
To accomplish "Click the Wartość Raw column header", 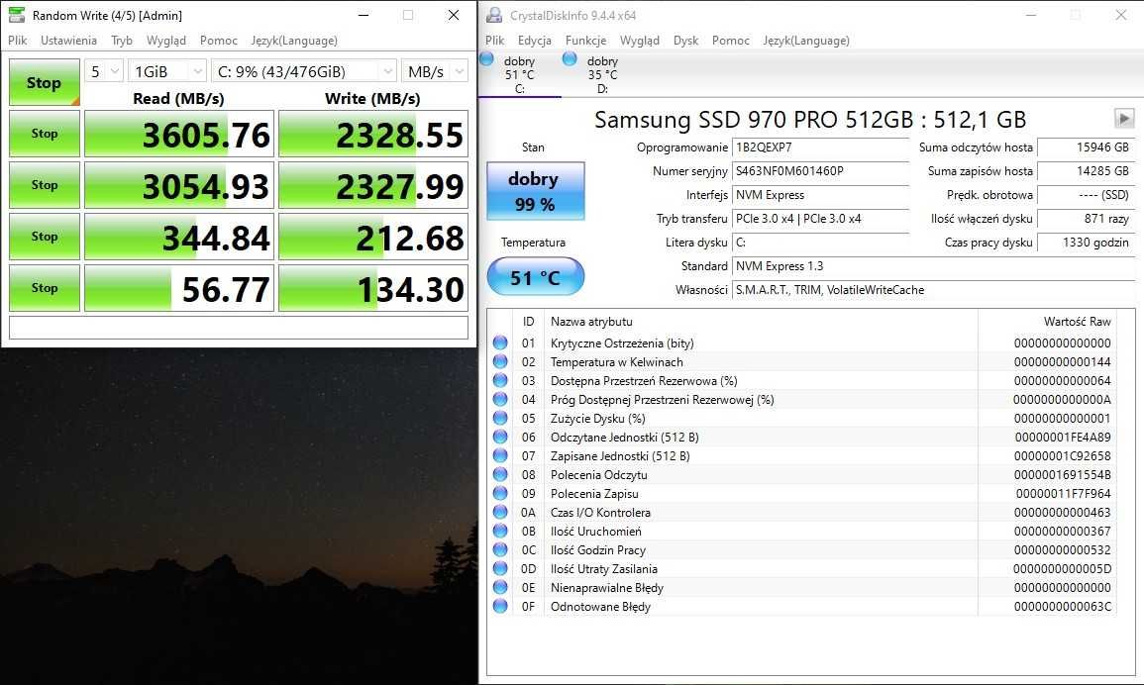I will [x=1077, y=322].
